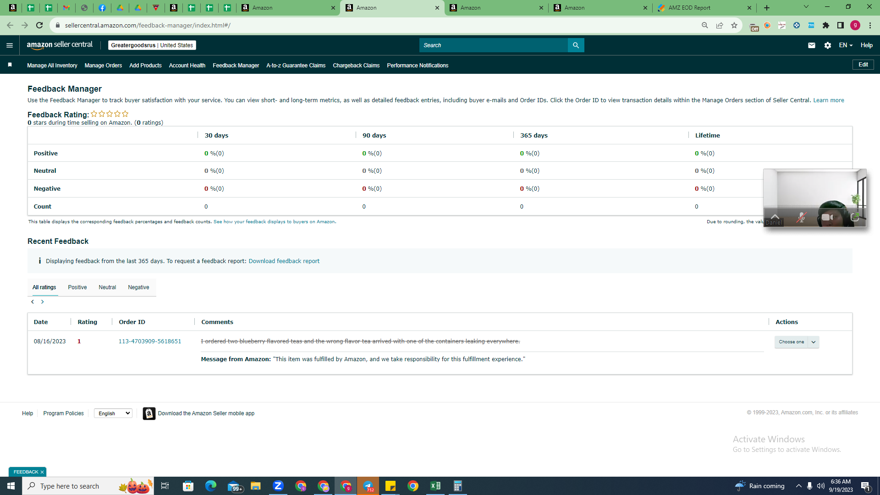Reload the current page
This screenshot has height=495, width=880.
coord(39,25)
